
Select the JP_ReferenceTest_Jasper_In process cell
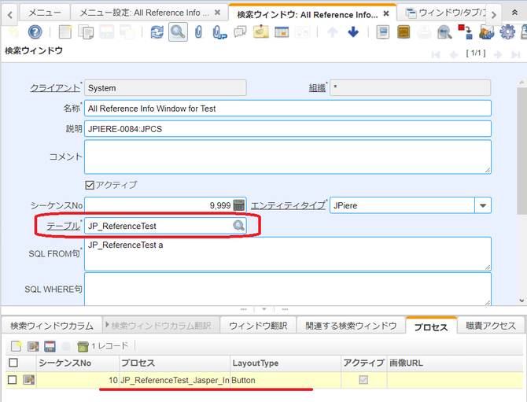[x=175, y=380]
